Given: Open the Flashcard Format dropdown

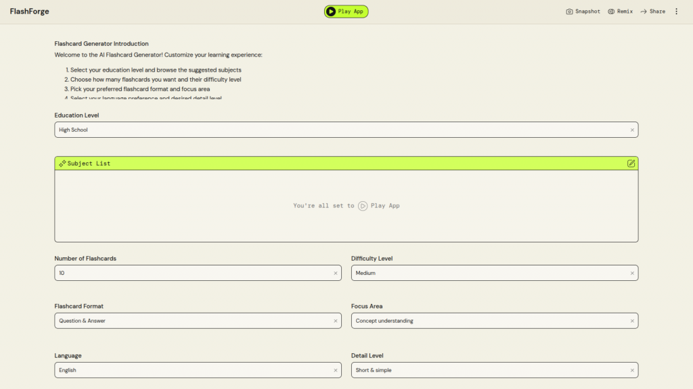Looking at the screenshot, I should (x=193, y=321).
